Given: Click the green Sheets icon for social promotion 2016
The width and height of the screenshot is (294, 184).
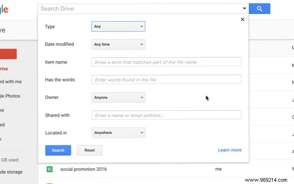Looking at the screenshot, I should click(x=50, y=169).
